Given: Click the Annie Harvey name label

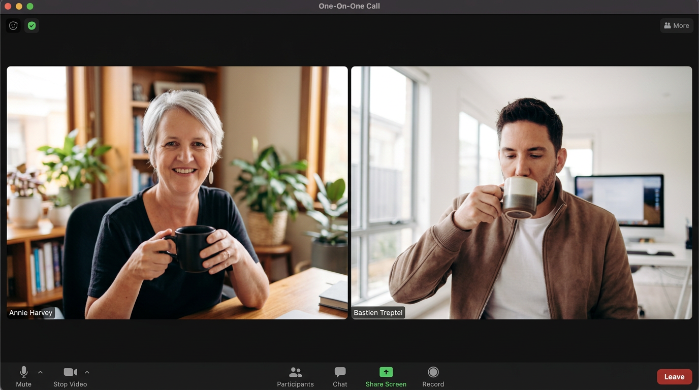Looking at the screenshot, I should click(x=31, y=313).
